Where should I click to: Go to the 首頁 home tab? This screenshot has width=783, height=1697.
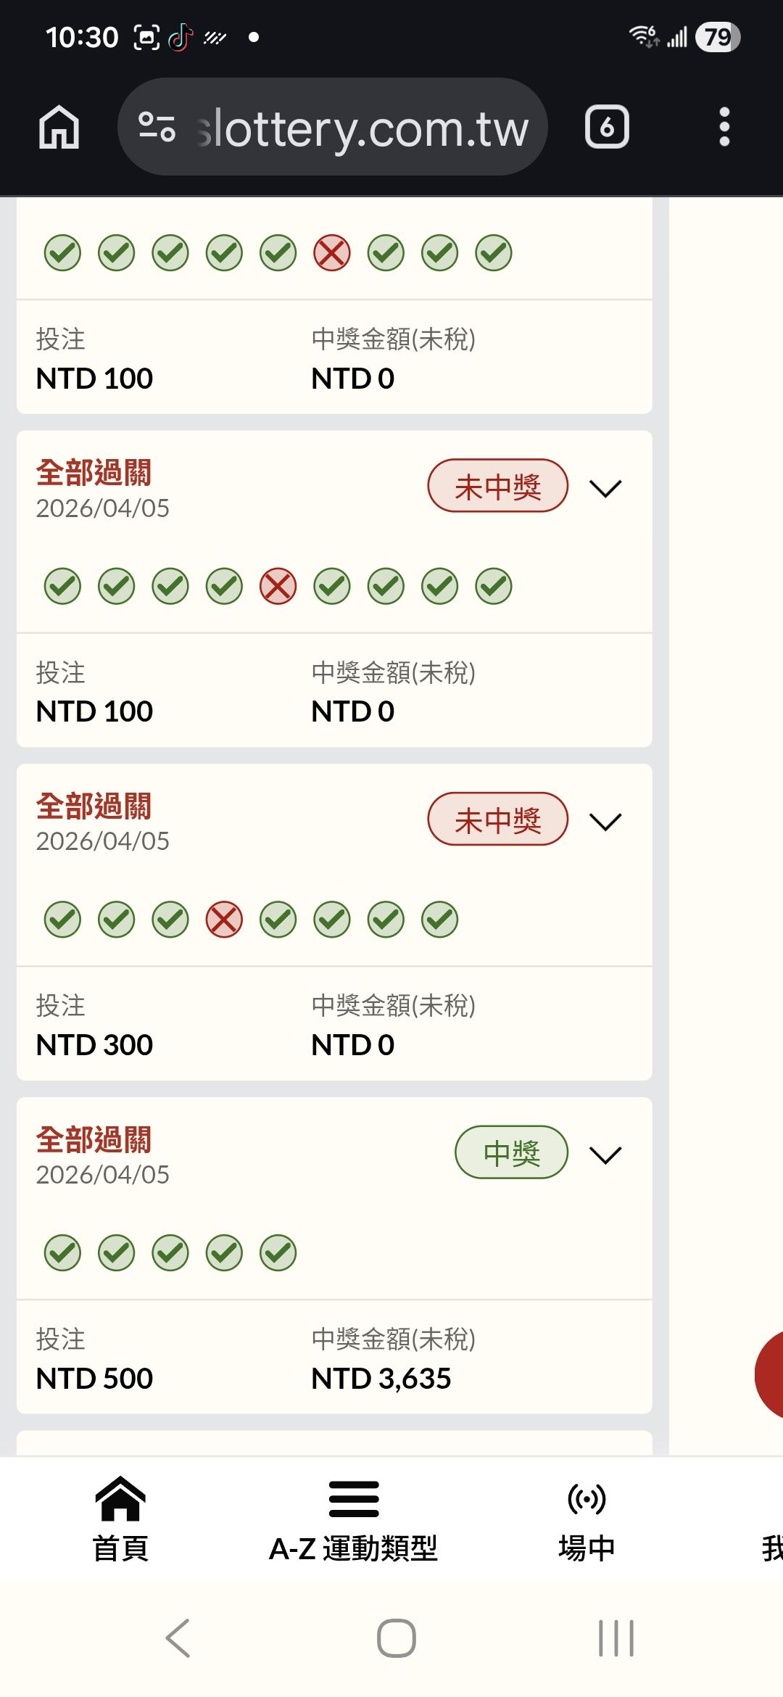tap(120, 1518)
